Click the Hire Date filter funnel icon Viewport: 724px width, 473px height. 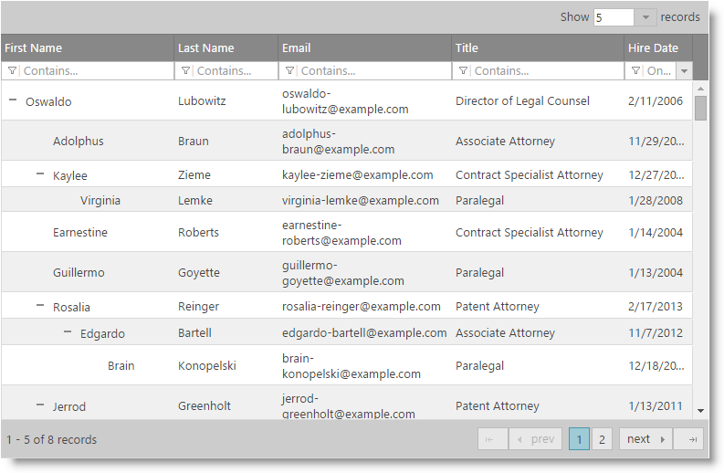(635, 71)
